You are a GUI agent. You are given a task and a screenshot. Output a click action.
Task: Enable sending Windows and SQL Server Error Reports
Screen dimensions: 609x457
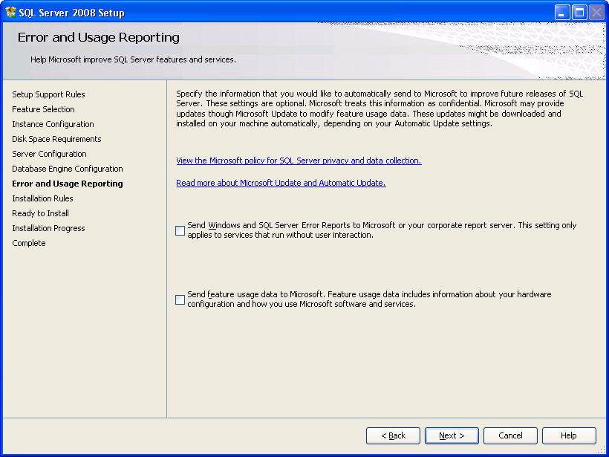click(x=180, y=230)
